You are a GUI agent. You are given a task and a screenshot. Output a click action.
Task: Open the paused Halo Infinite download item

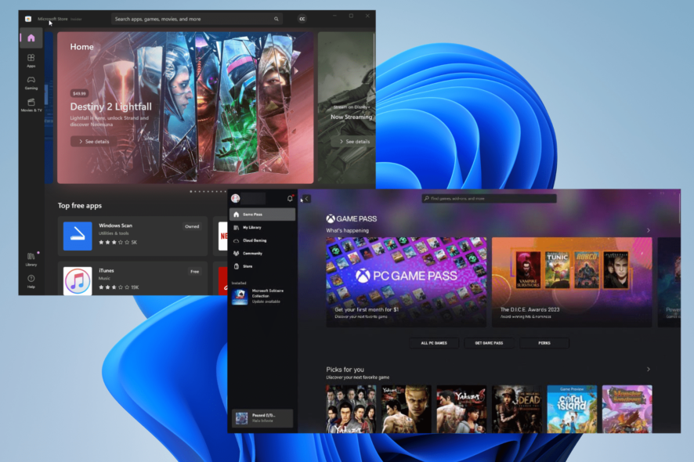click(x=262, y=417)
